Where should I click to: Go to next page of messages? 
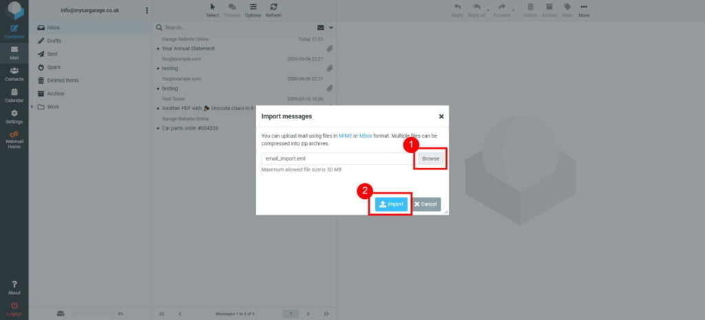click(308, 314)
